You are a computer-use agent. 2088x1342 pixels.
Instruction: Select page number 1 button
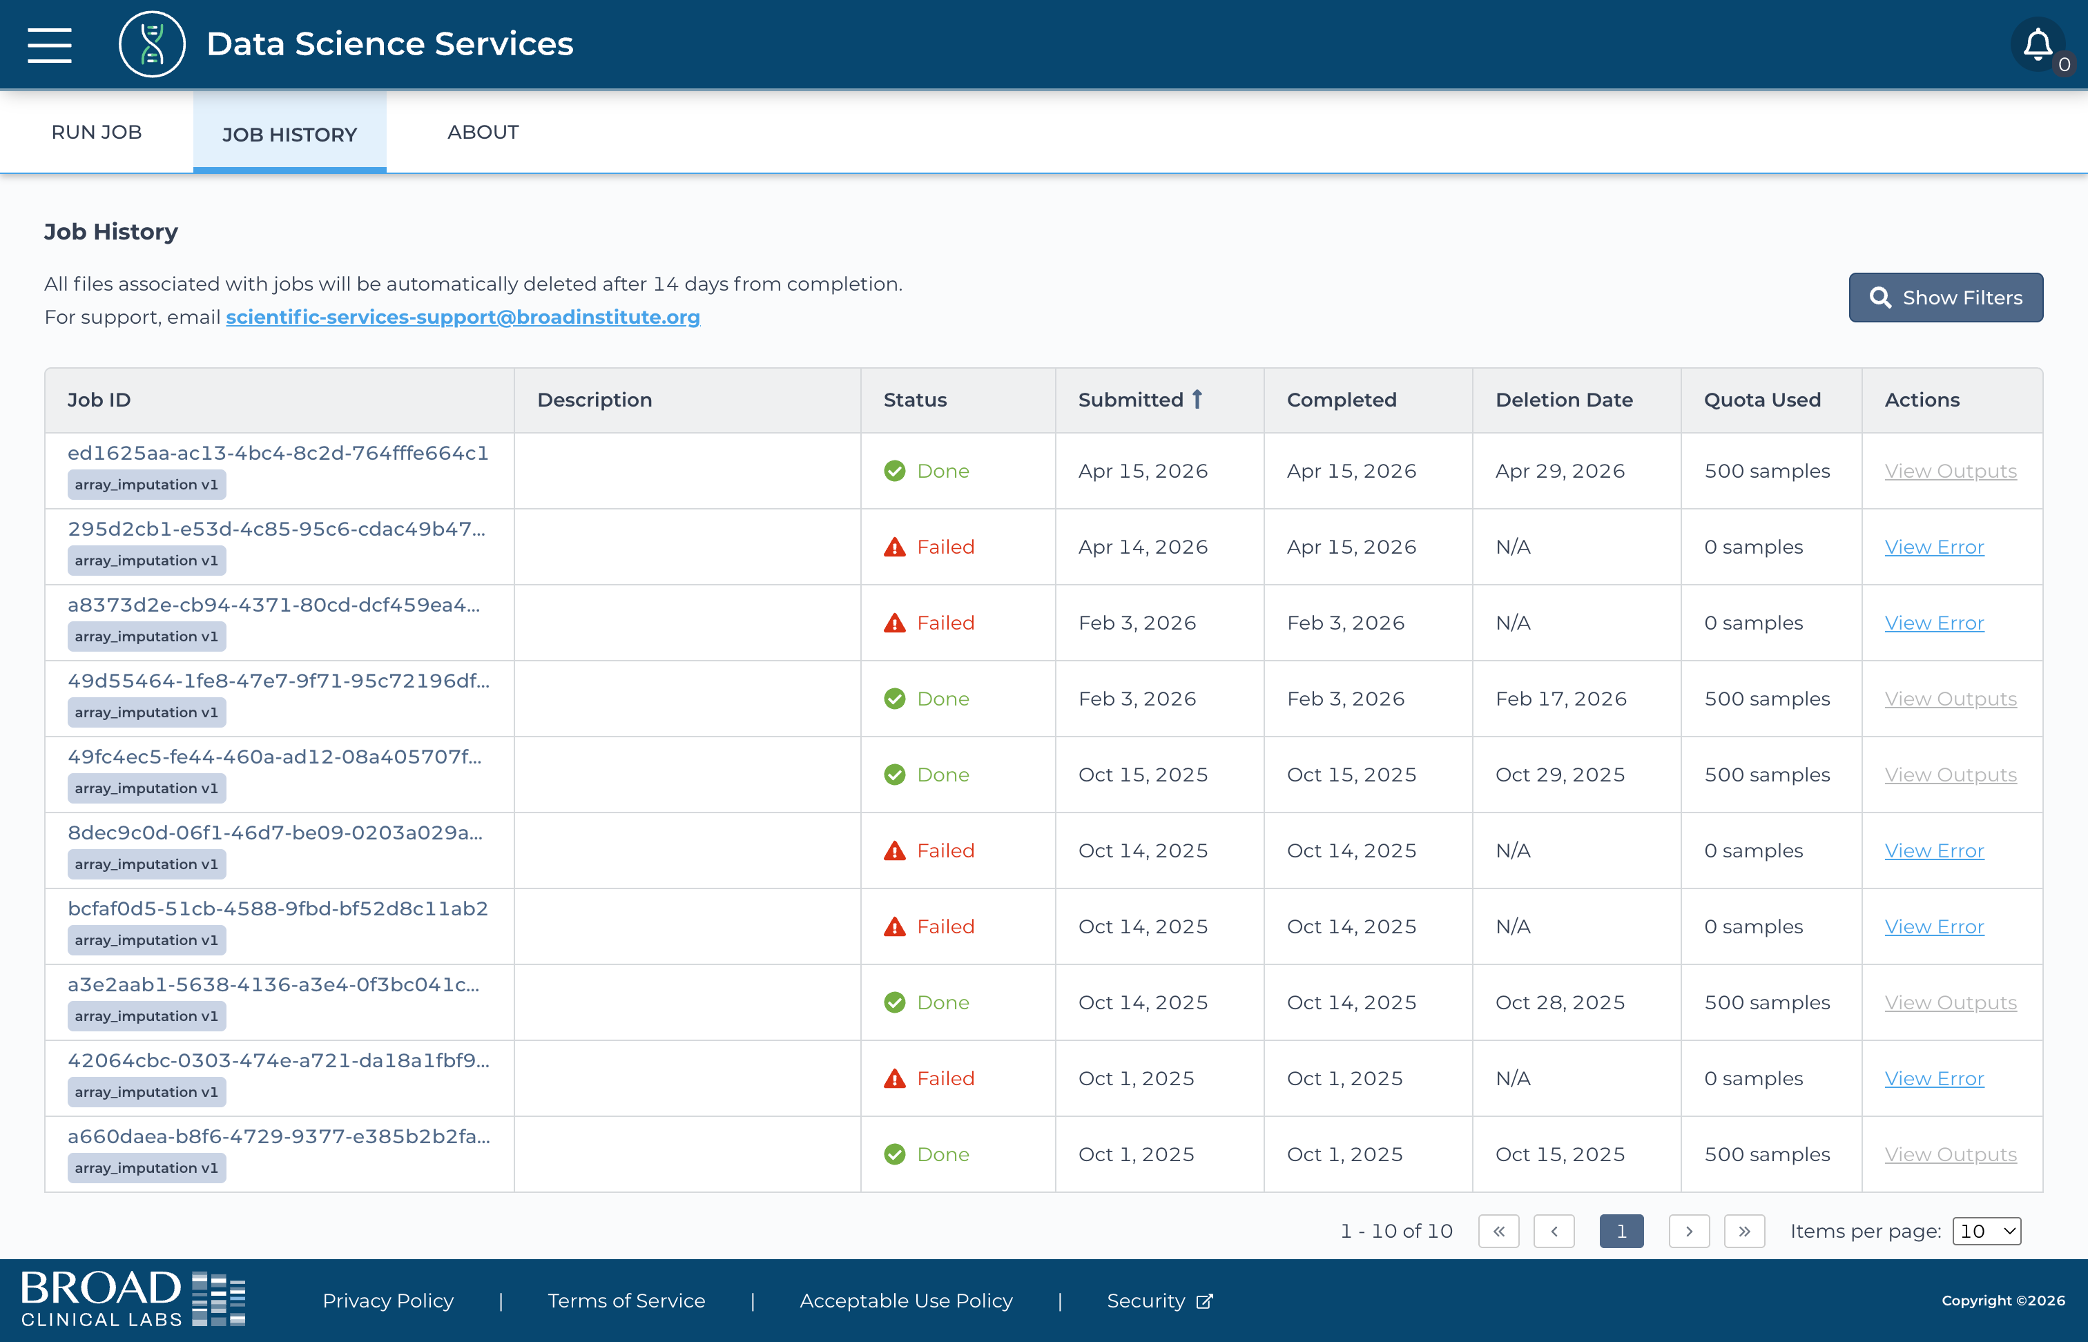pos(1621,1232)
